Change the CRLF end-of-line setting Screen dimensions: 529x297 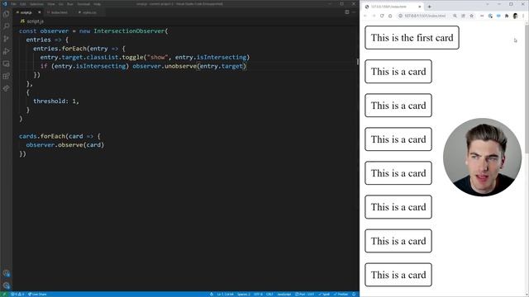click(269, 295)
